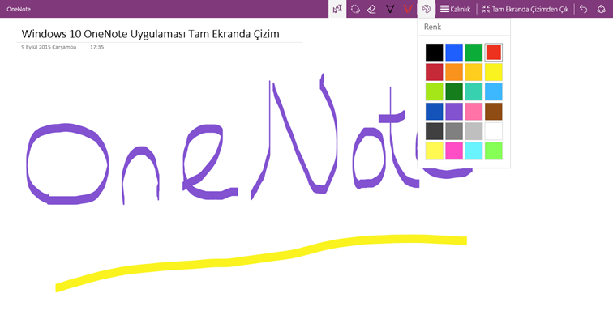Image resolution: width=613 pixels, height=319 pixels.
Task: Choose the brown color swatch
Action: tap(493, 112)
